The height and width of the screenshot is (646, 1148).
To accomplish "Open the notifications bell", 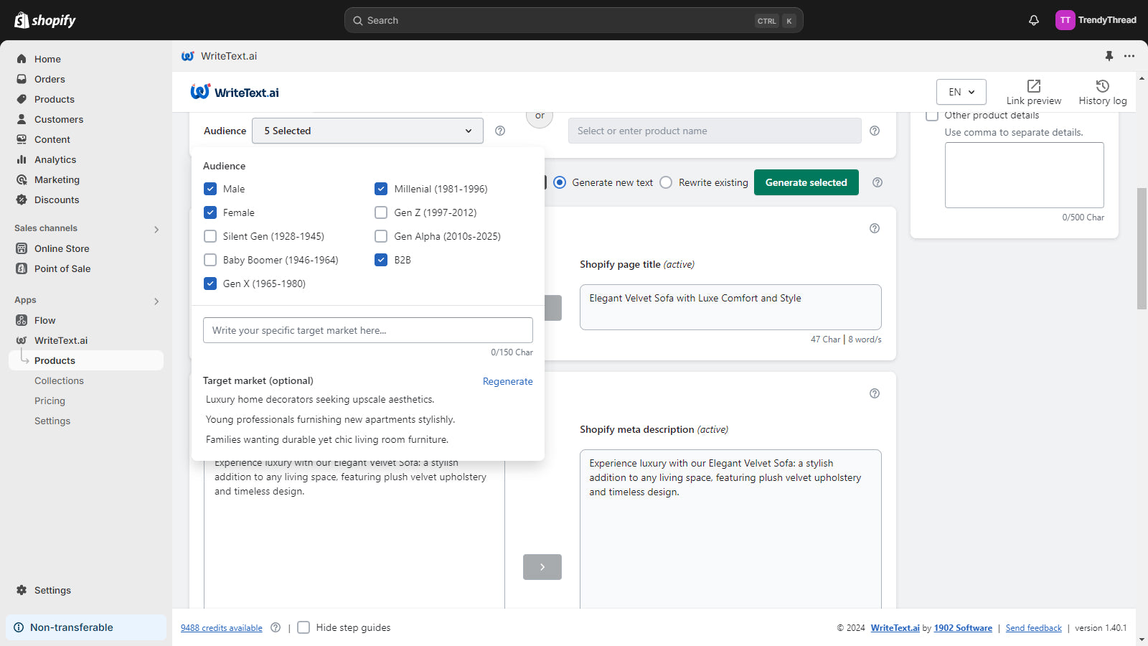I will [1033, 20].
